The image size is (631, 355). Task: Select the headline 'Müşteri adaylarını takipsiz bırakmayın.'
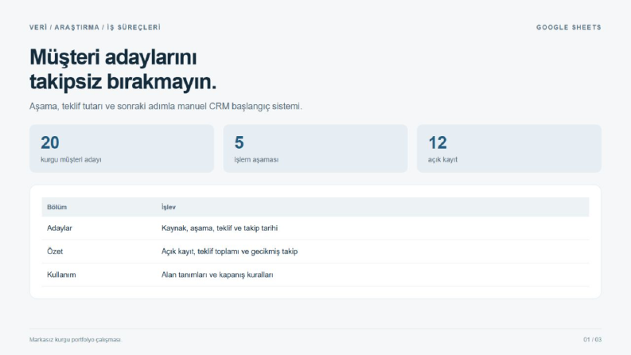point(123,68)
